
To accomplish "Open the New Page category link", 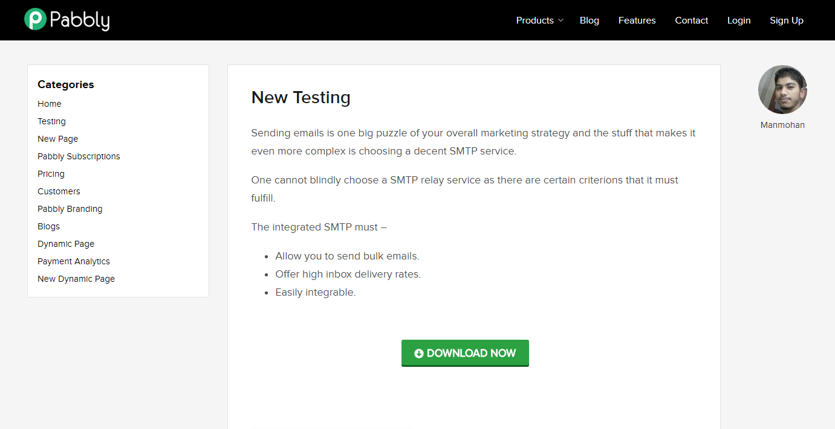I will click(x=57, y=139).
